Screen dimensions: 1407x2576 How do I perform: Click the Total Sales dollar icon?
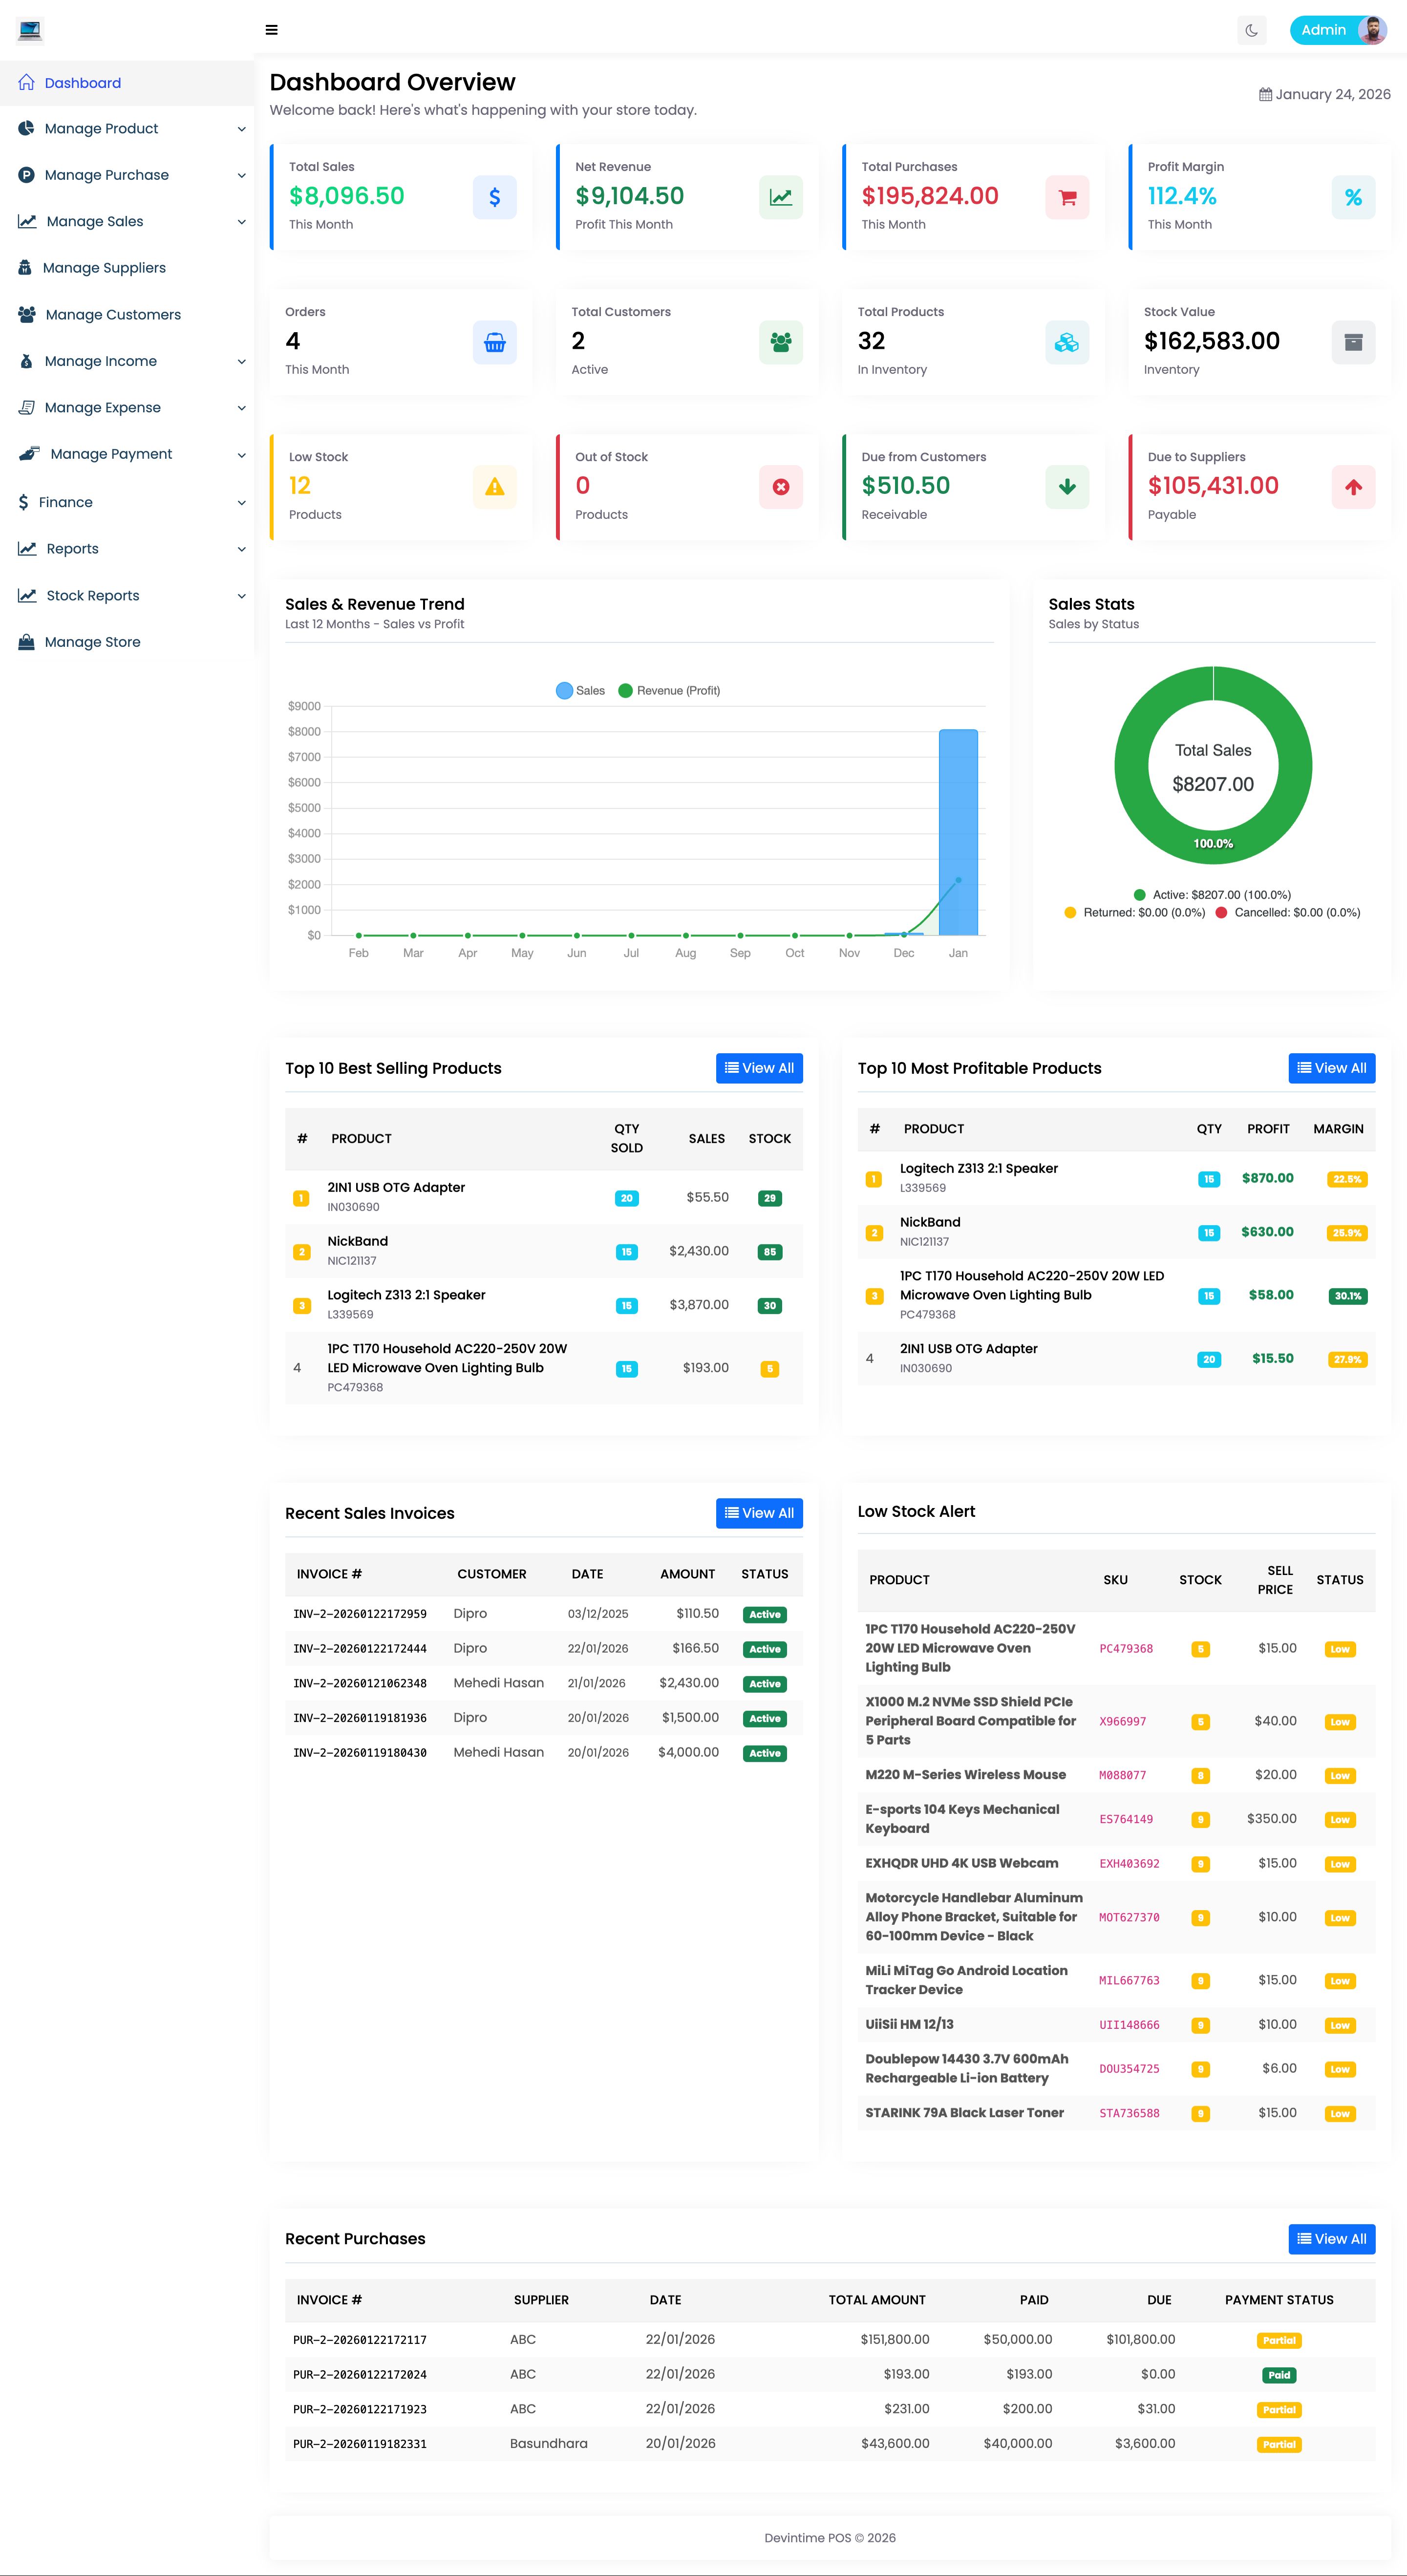(494, 197)
